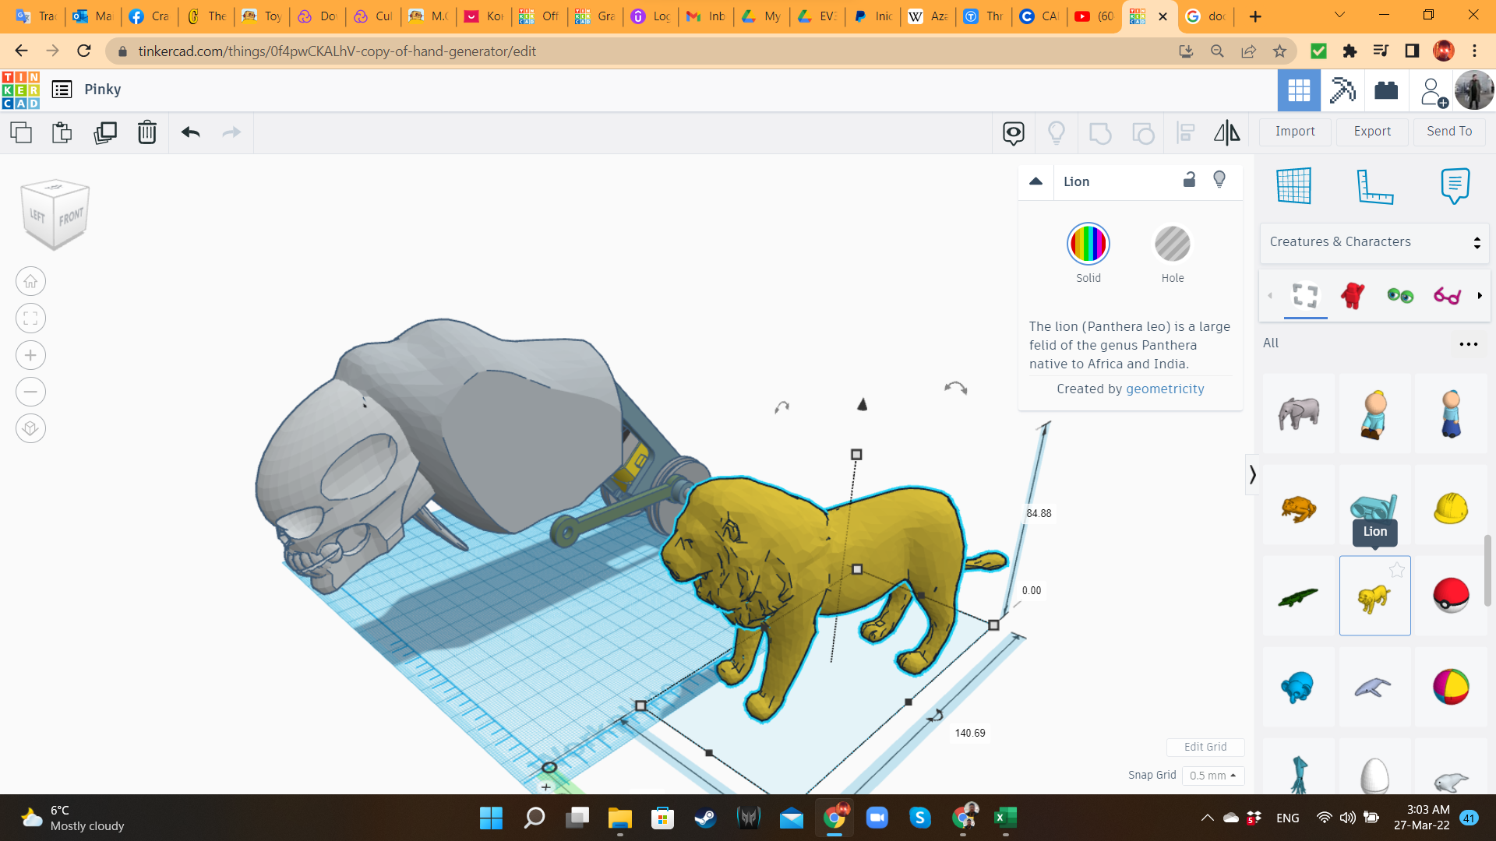The image size is (1496, 841).
Task: Click the Mirror tool icon
Action: point(1226,132)
